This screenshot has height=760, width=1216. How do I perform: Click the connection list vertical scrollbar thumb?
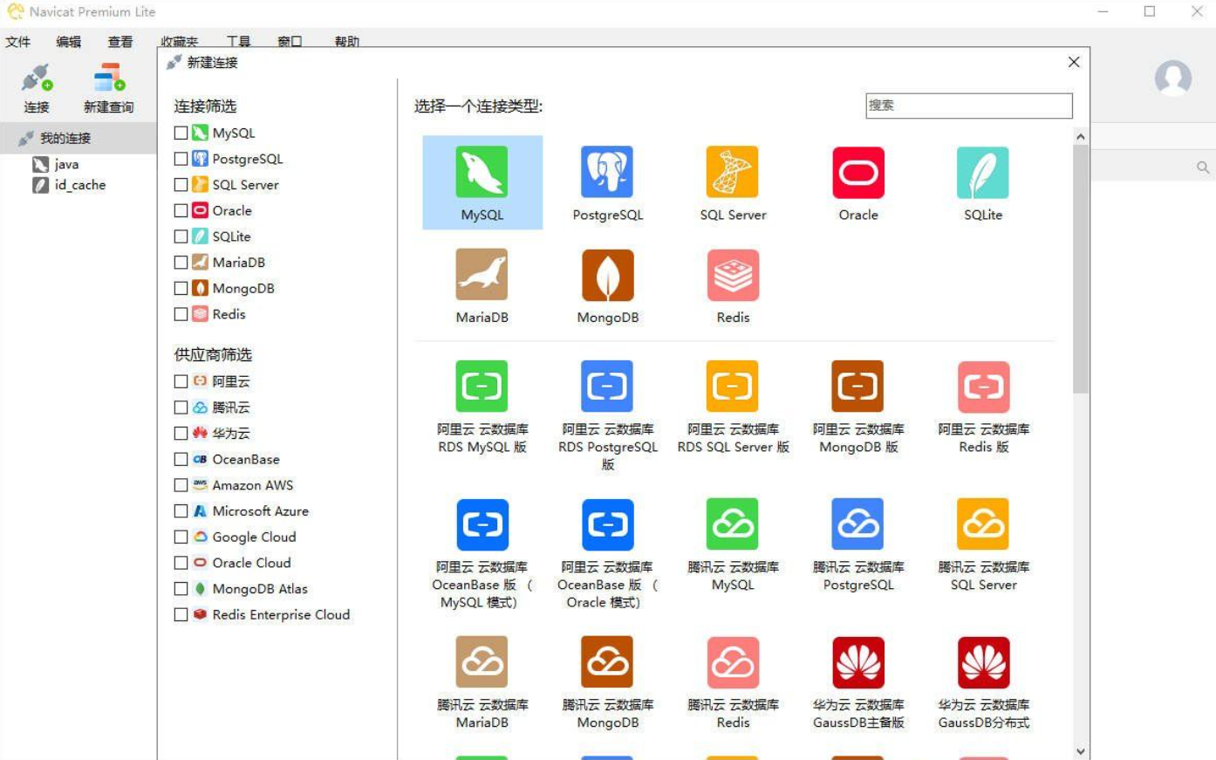pyautogui.click(x=1081, y=269)
